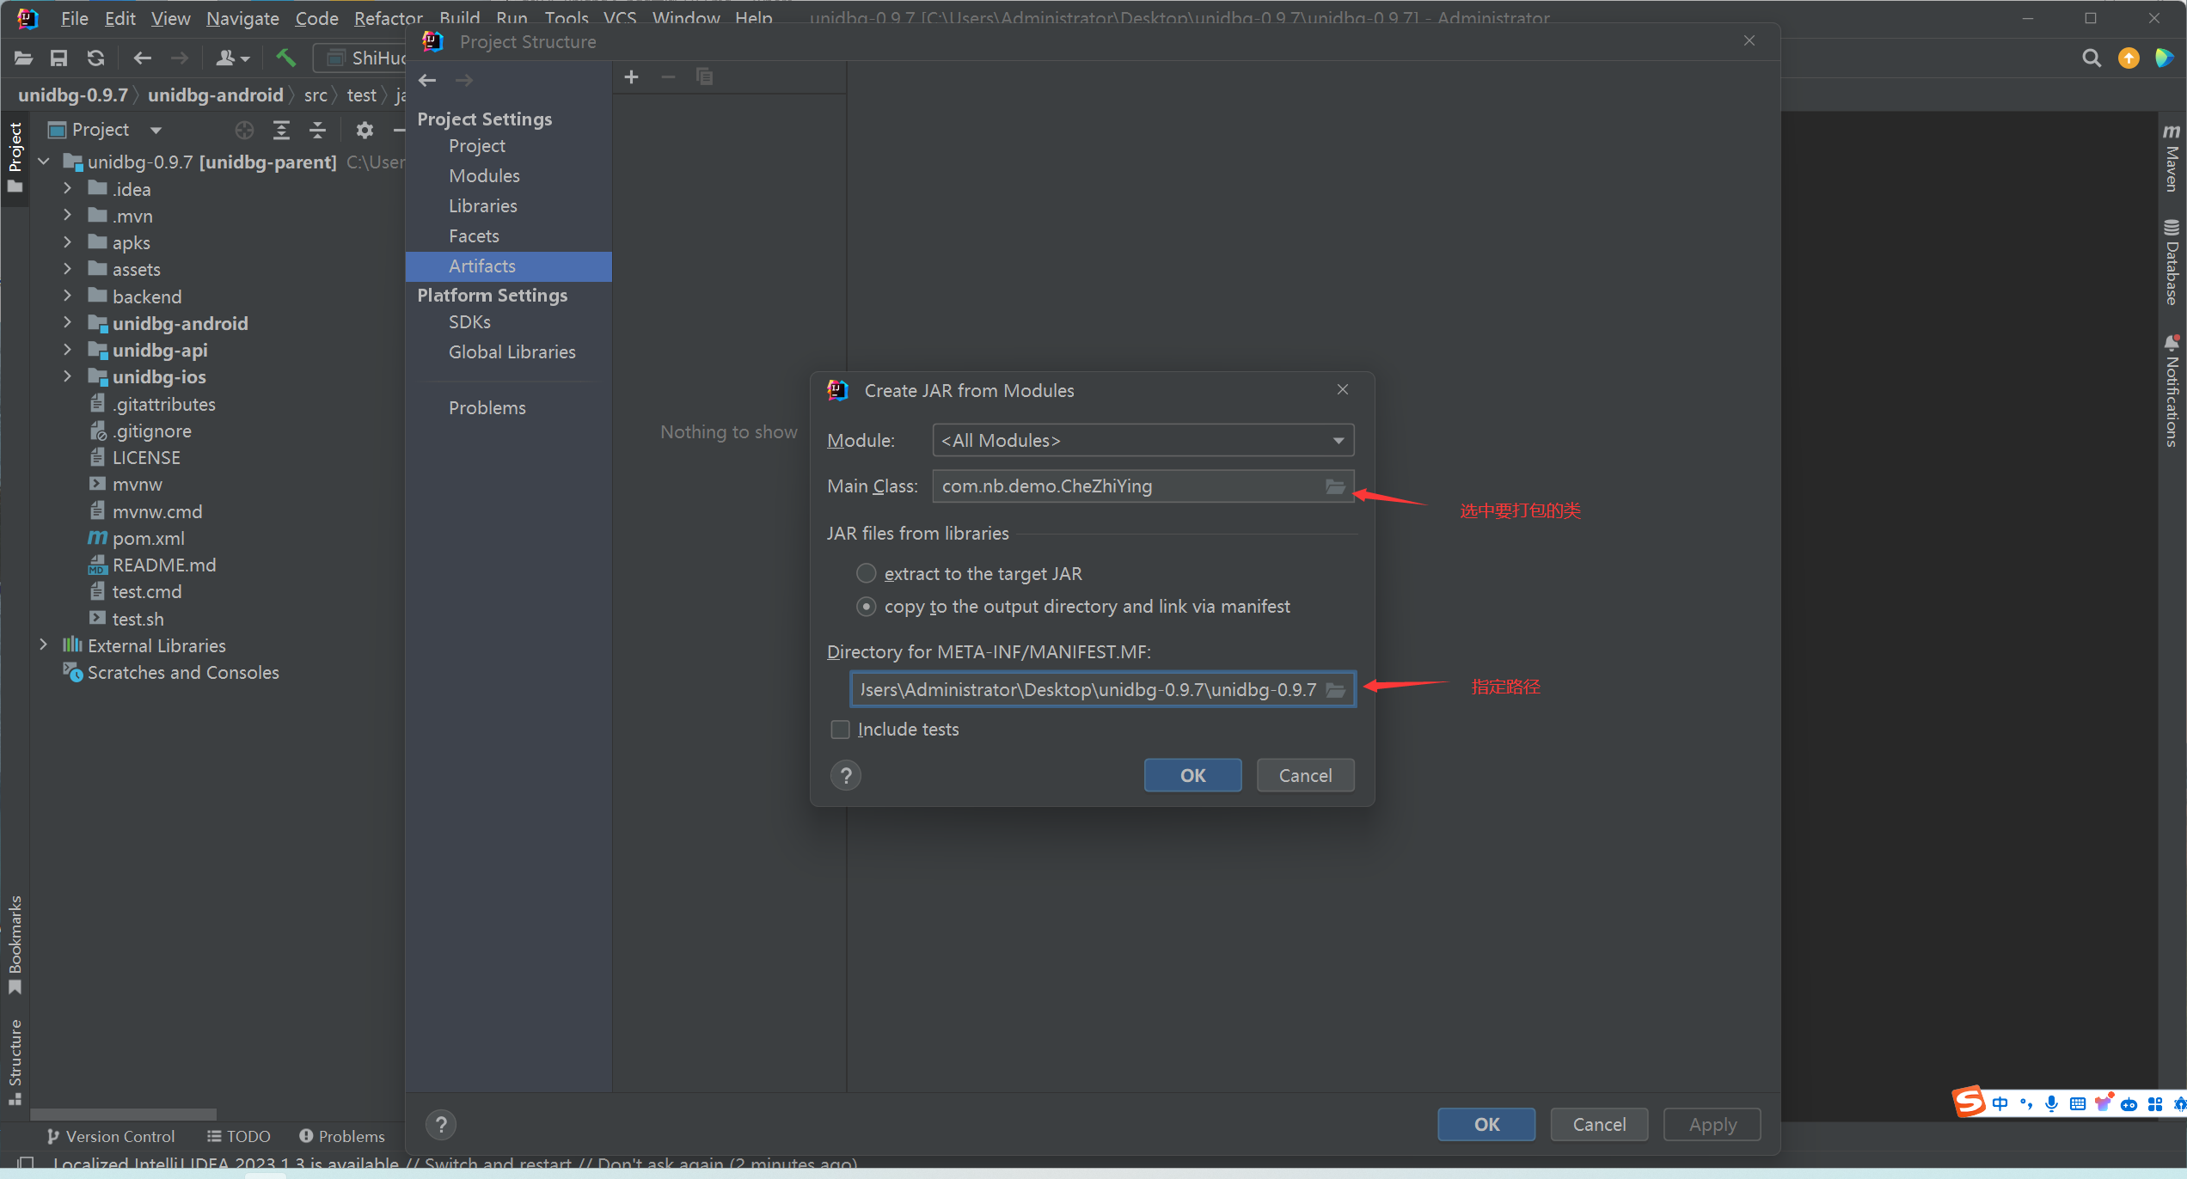Click back arrow in Project Structure dialog
Image resolution: width=2187 pixels, height=1179 pixels.
click(427, 80)
